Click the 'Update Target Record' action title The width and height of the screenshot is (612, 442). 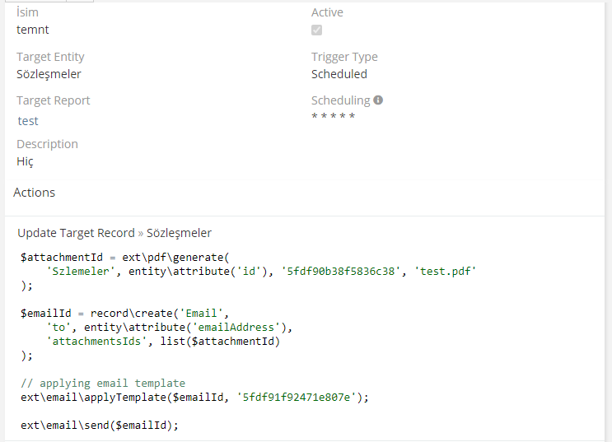pos(76,233)
